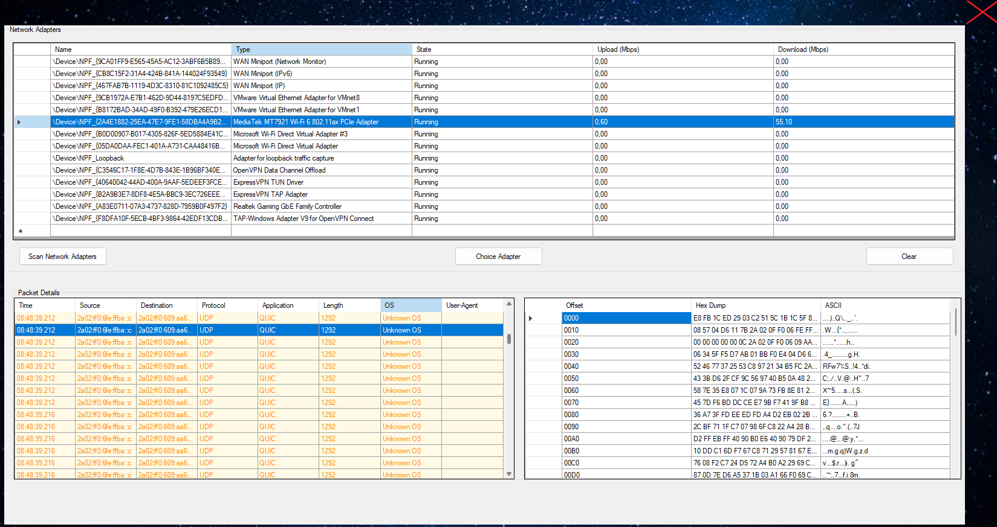
Task: Click the Download (Mbps) column header
Action: click(863, 50)
